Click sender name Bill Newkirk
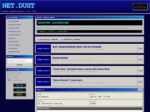150x112 pixels. pos(43,97)
